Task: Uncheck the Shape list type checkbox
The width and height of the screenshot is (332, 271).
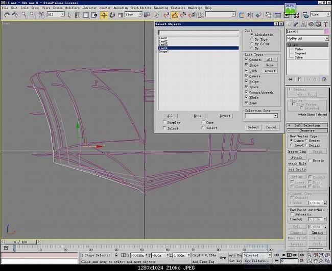Action: coord(246,65)
